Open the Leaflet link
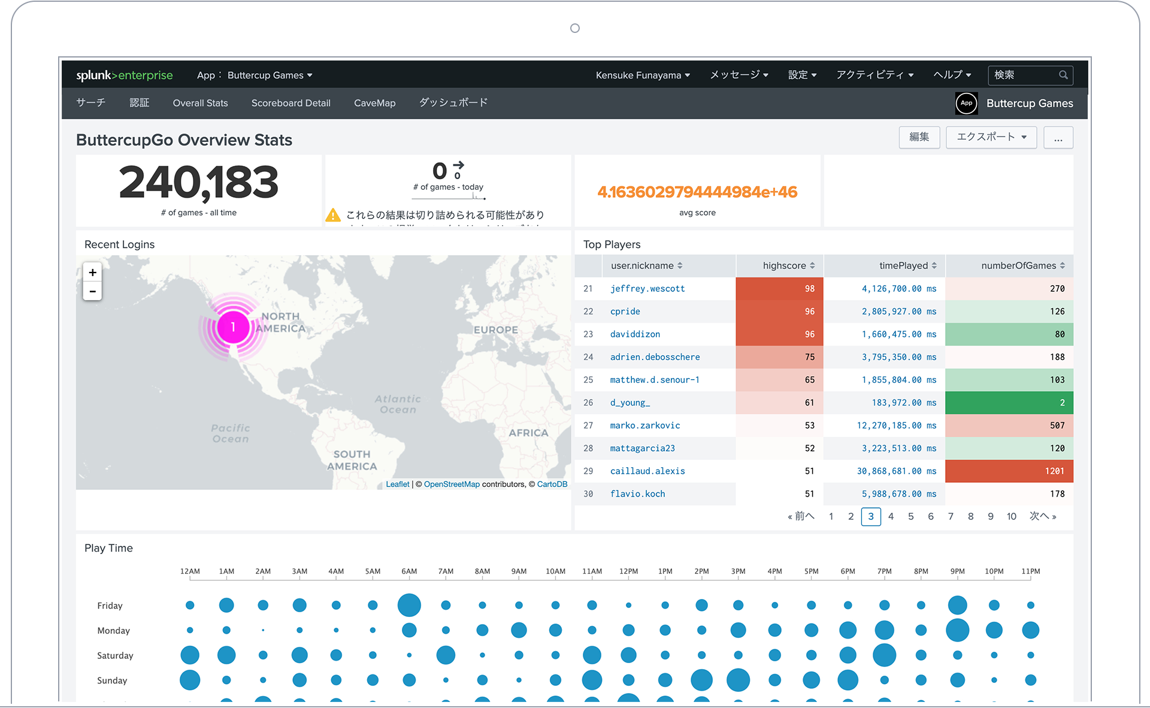This screenshot has width=1150, height=708. click(398, 484)
